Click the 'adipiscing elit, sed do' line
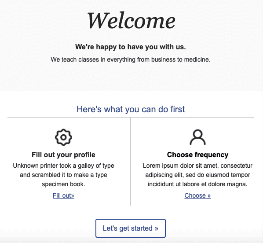 pyautogui.click(x=197, y=175)
